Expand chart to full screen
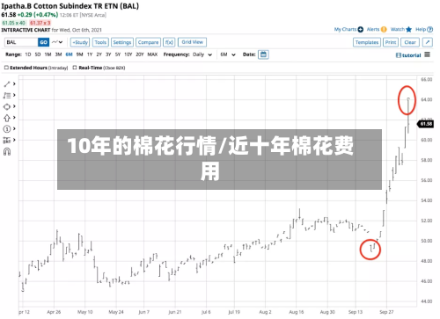The width and height of the screenshot is (440, 319). point(428,42)
